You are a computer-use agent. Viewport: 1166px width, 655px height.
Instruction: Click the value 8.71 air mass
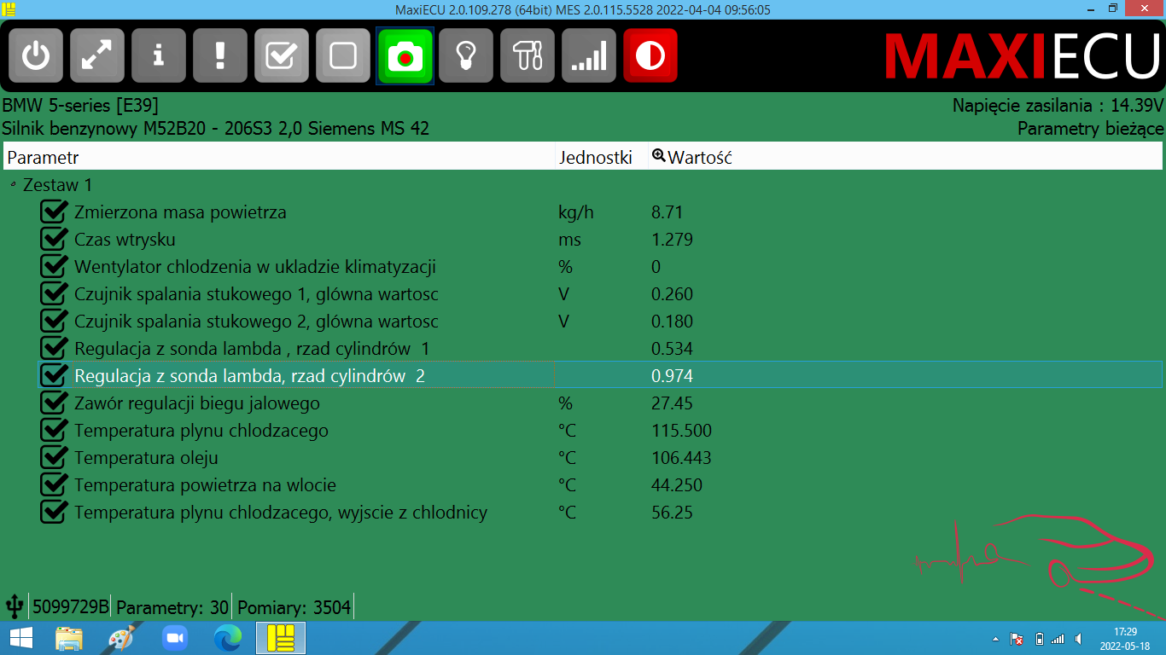coord(667,212)
